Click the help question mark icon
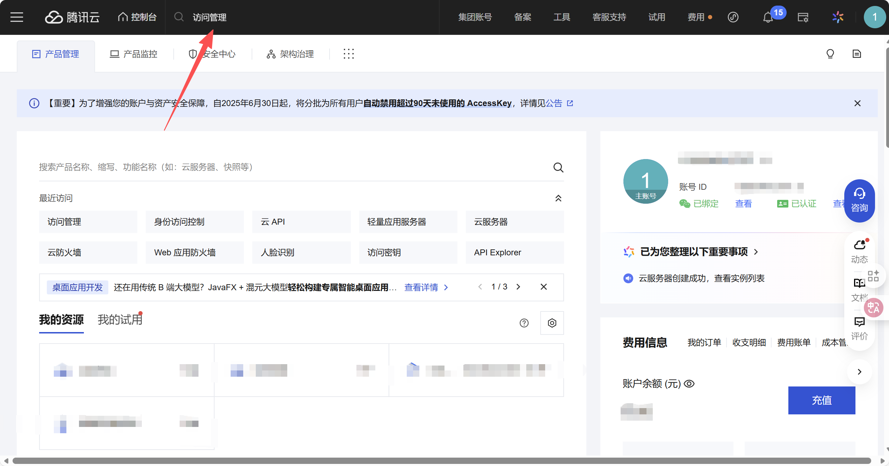This screenshot has width=889, height=466. 524,323
